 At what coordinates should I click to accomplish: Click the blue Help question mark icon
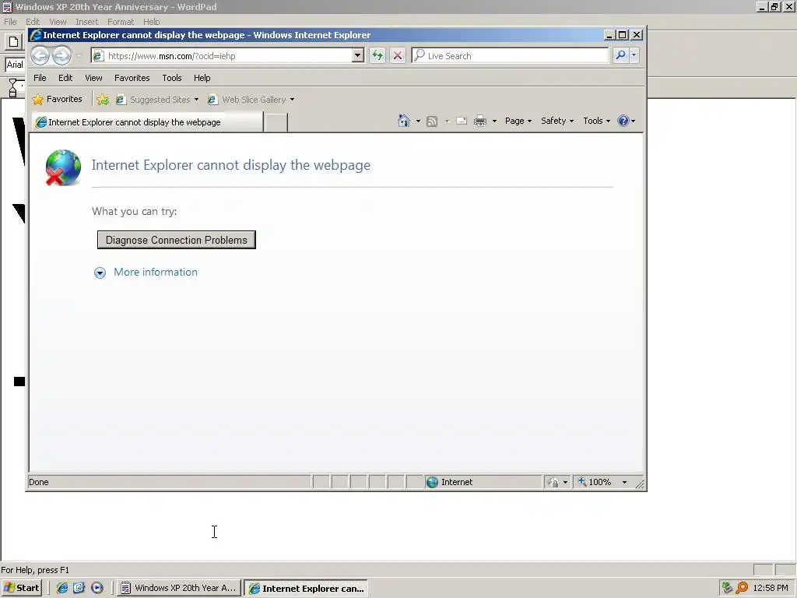[623, 121]
